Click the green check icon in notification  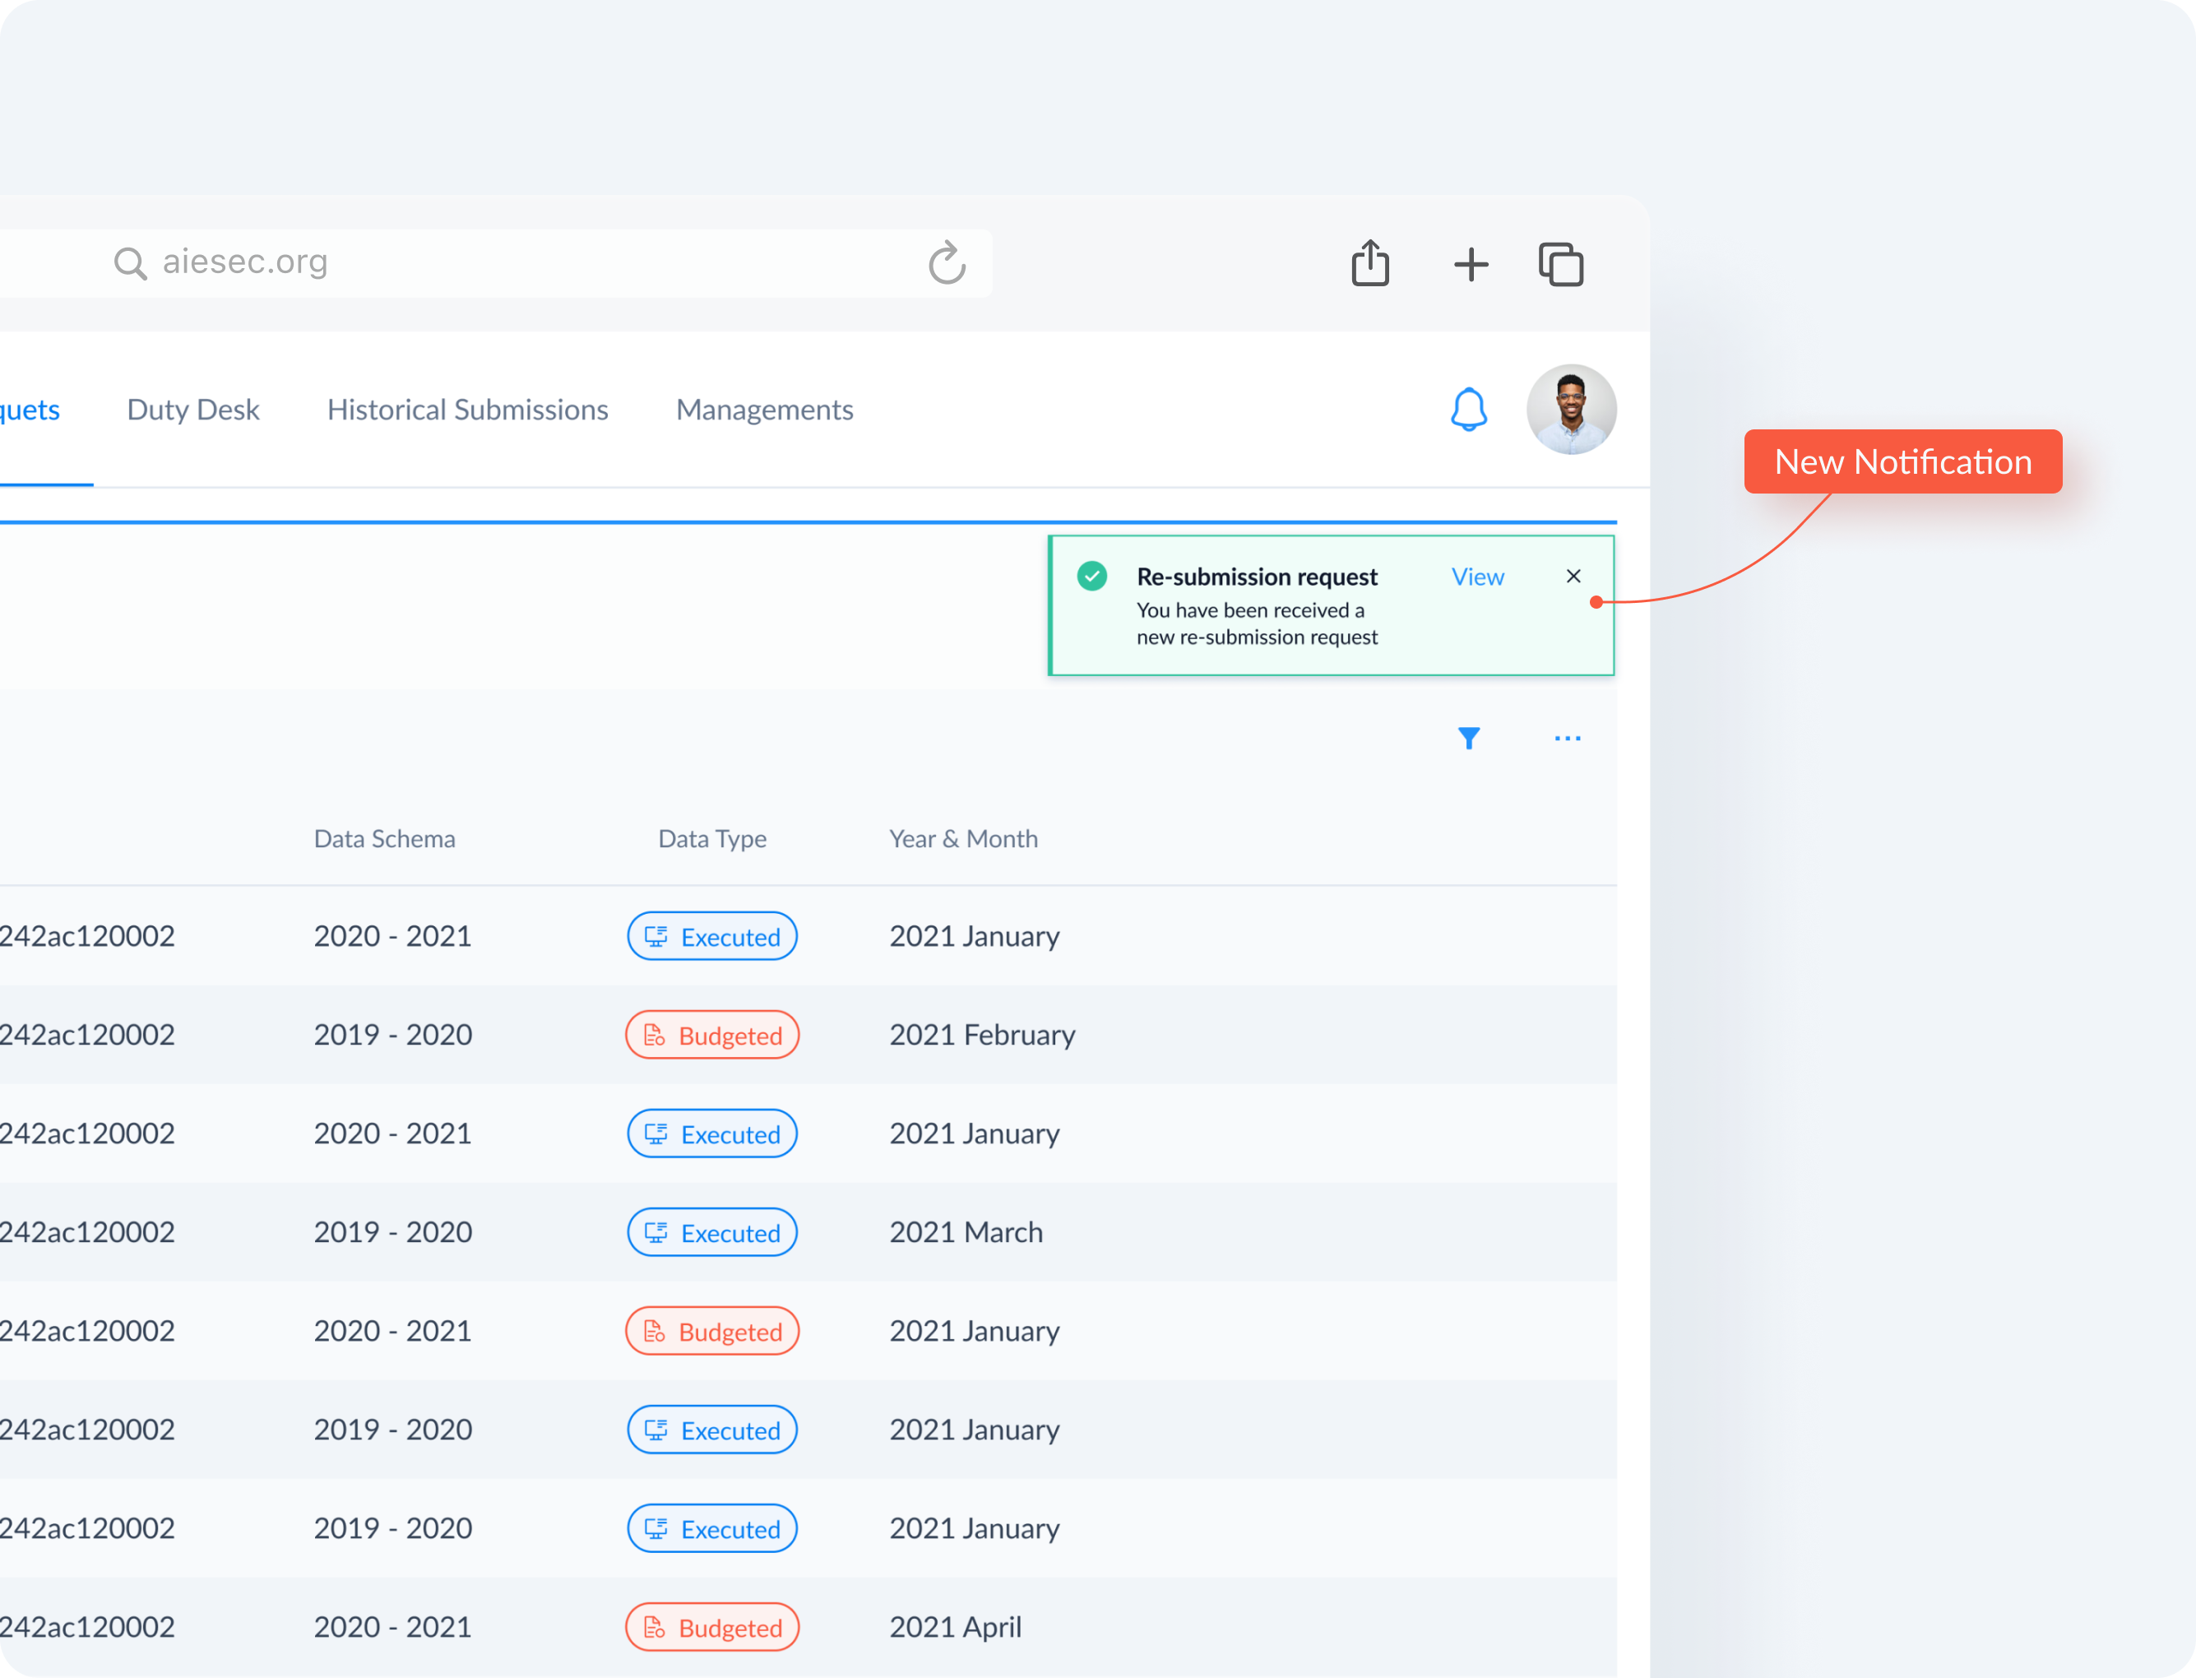pos(1091,577)
